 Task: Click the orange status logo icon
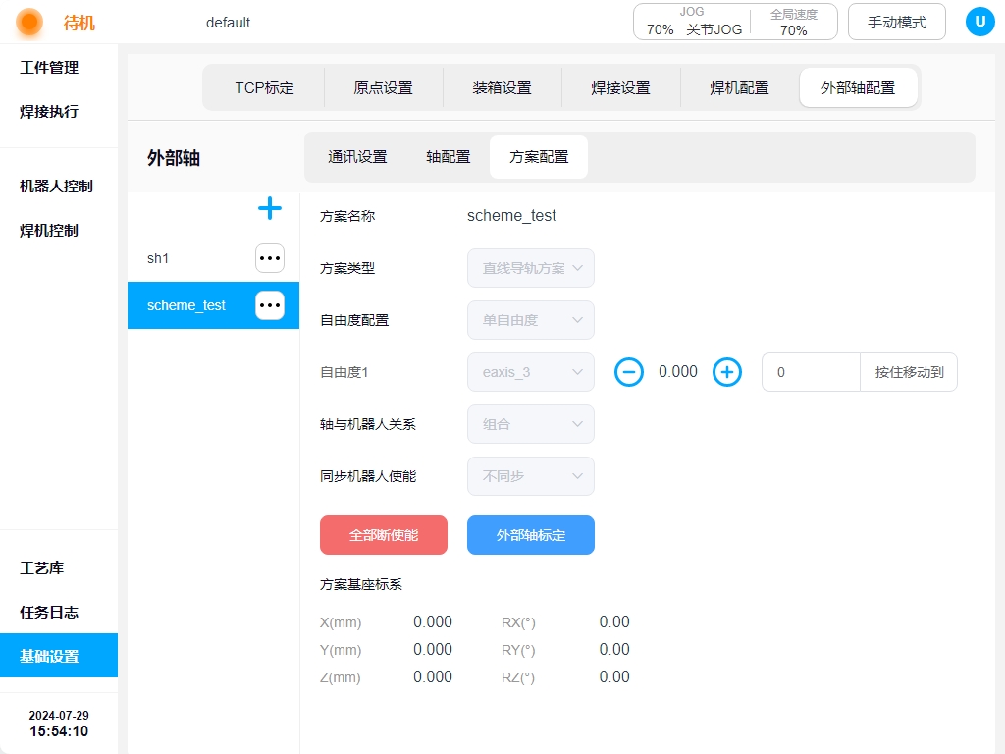coord(29,22)
